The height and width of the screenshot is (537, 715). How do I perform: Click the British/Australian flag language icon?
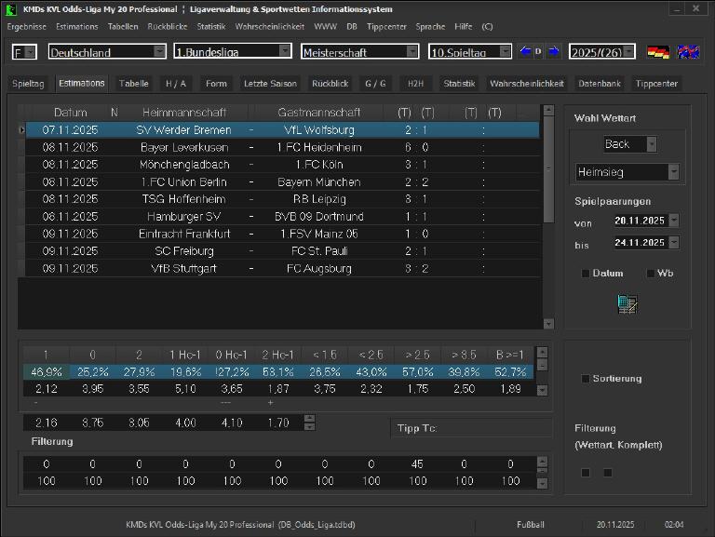[x=688, y=52]
